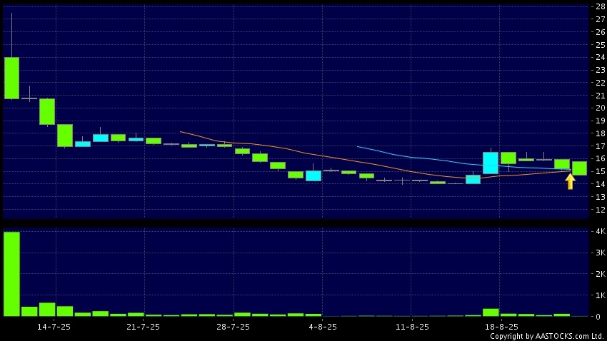Screen dimensions: 607x341
Task: Click the first large green candlestick
Action: pyautogui.click(x=11, y=78)
